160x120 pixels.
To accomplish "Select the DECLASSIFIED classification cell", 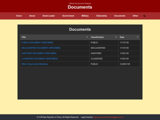I will (104, 48).
